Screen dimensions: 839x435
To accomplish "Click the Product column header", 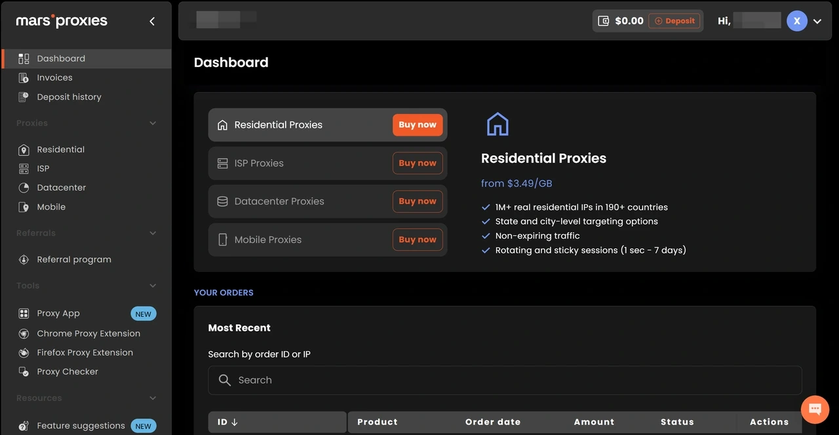I will point(378,422).
